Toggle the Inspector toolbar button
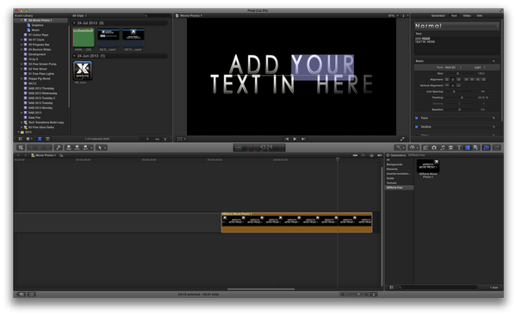Image resolution: width=517 pixels, height=316 pixels. coord(486,147)
